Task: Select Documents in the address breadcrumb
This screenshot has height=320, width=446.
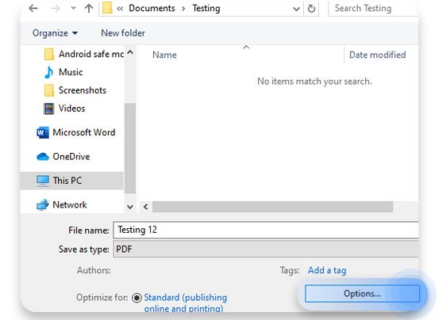Action: (152, 8)
